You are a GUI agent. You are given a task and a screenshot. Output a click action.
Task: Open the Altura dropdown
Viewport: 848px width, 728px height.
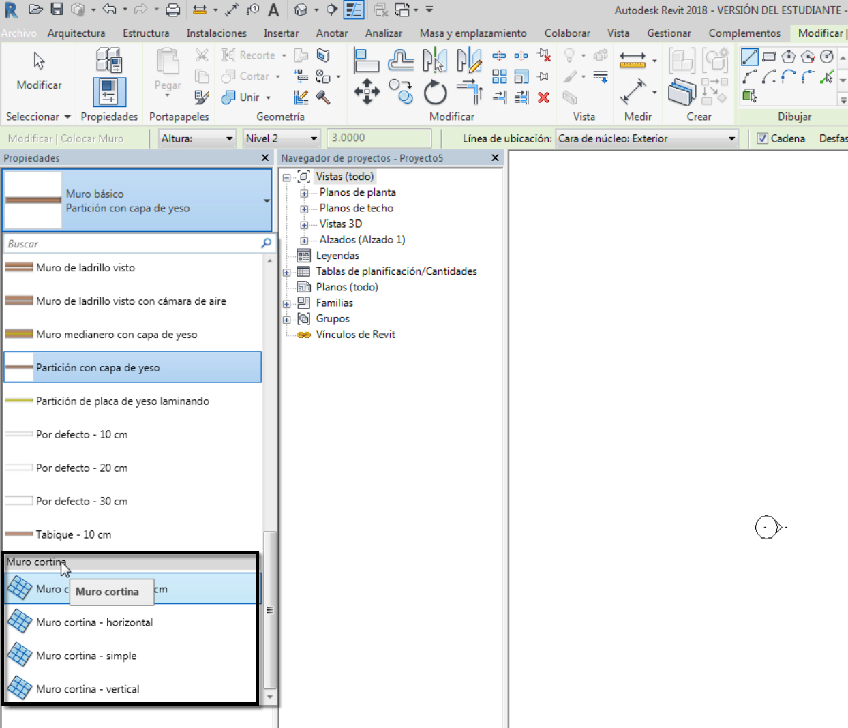click(x=196, y=138)
